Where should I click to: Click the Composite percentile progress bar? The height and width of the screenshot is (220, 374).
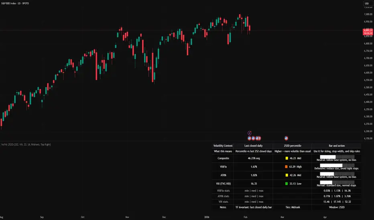(337, 157)
